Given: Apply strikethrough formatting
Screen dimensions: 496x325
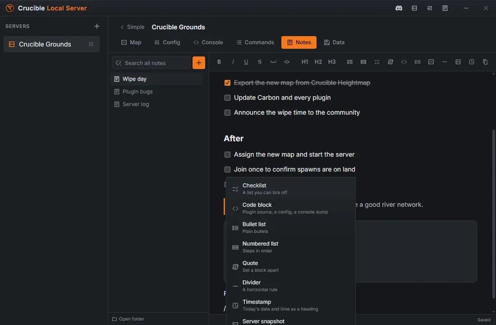Looking at the screenshot, I should pyautogui.click(x=260, y=62).
